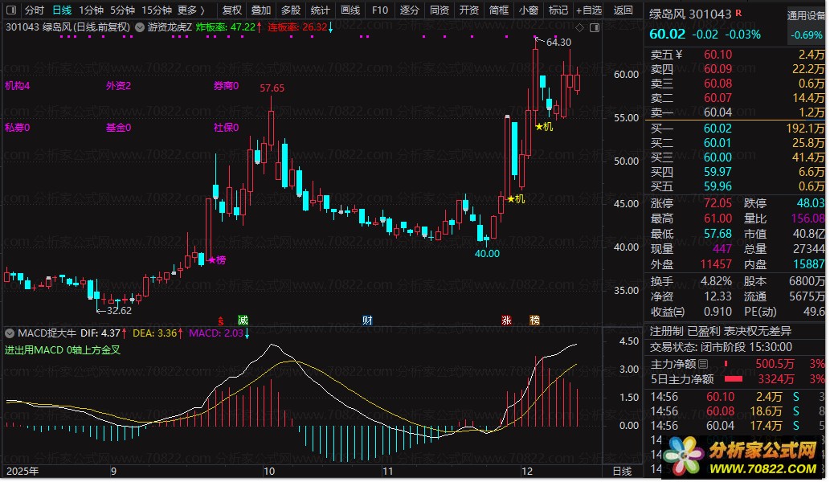The width and height of the screenshot is (830, 482).
Task: Click the 财 financial report marker
Action: tap(366, 320)
